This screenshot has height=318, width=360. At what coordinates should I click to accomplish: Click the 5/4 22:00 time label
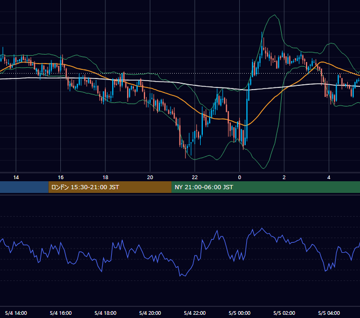[195, 313]
